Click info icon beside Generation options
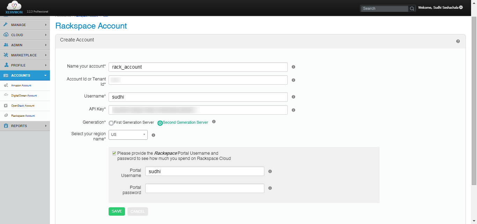477x224 pixels. point(214,122)
